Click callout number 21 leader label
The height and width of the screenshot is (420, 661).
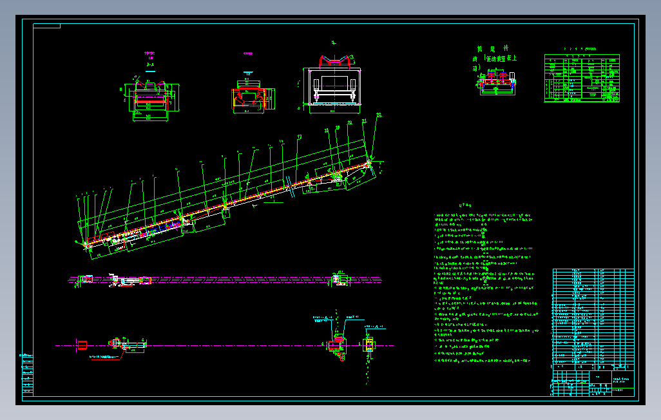click(364, 121)
